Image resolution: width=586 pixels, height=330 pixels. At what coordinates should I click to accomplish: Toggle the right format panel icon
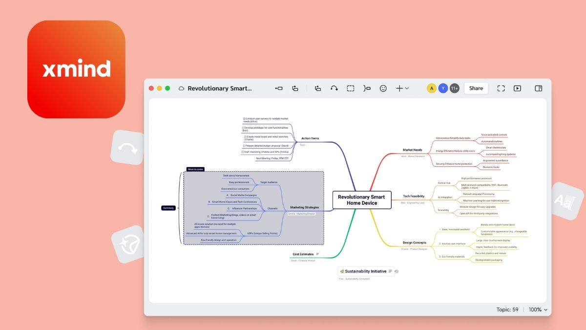point(538,88)
